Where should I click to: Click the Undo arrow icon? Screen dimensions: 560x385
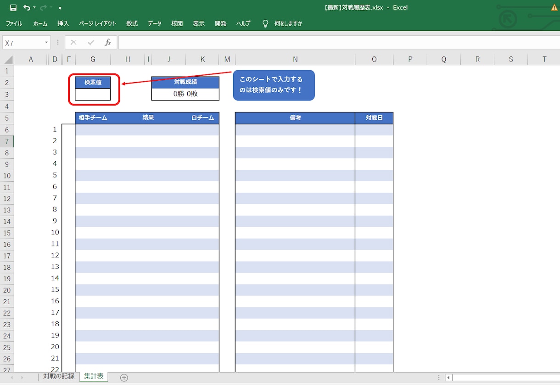pos(27,8)
